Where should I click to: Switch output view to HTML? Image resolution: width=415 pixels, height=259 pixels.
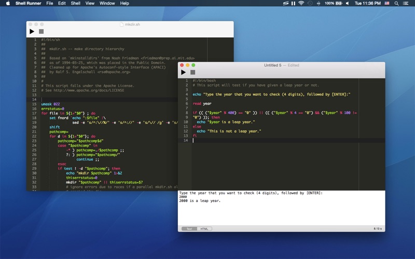[204, 228]
